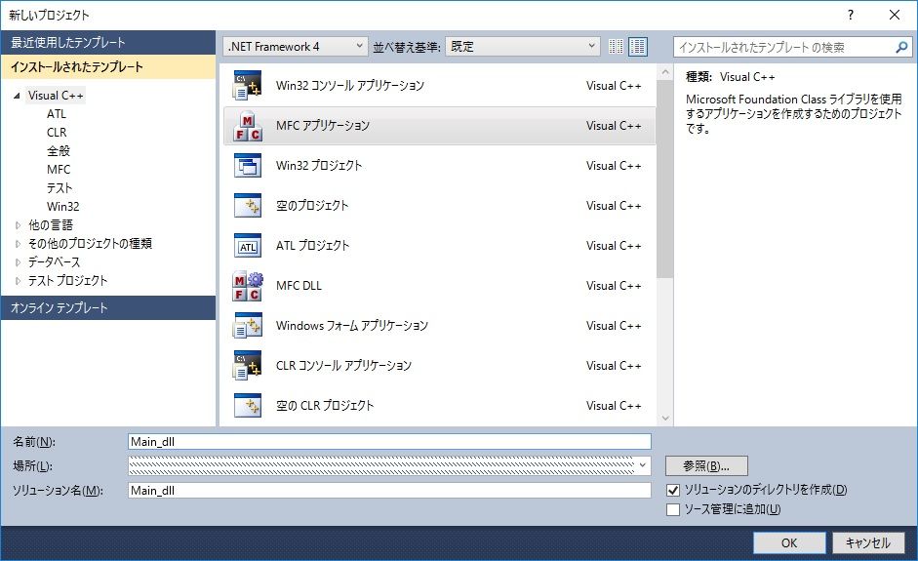The width and height of the screenshot is (918, 561).
Task: Click the template search magnifier icon
Action: point(901,47)
